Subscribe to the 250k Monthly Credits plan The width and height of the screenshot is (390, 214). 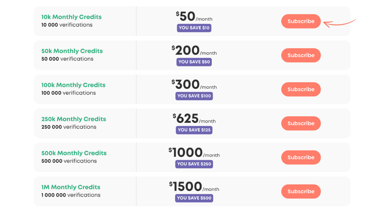301,123
